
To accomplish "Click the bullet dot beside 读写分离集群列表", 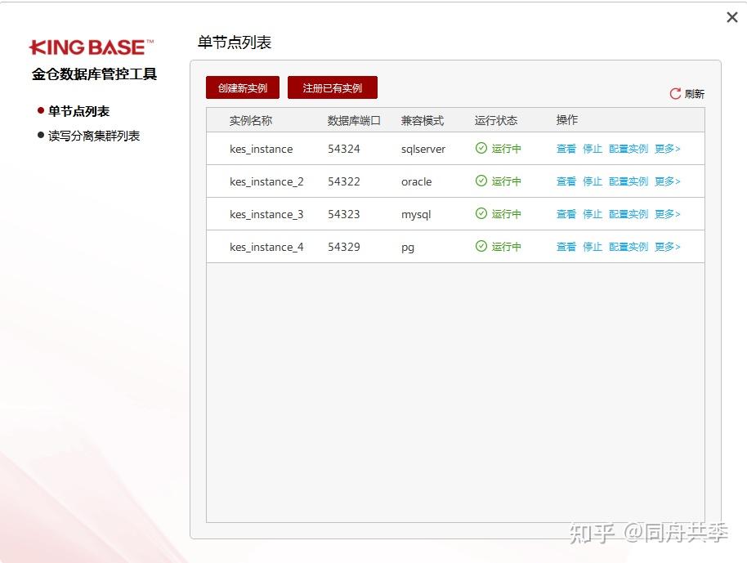I will click(x=40, y=135).
